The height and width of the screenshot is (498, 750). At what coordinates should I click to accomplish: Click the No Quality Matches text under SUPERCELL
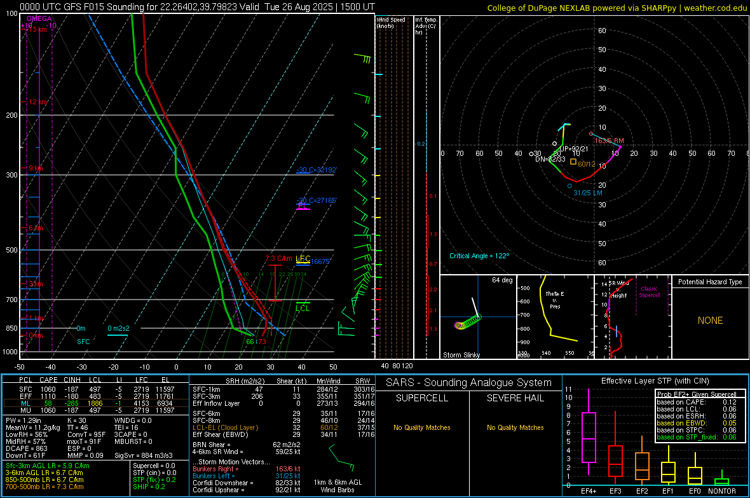[422, 427]
